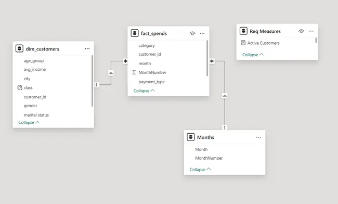The width and height of the screenshot is (338, 204).
Task: Click the dim_customers field list scrollbar
Action: (x=92, y=81)
